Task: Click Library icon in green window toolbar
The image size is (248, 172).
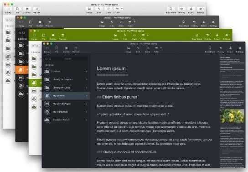Action: pyautogui.click(x=34, y=35)
